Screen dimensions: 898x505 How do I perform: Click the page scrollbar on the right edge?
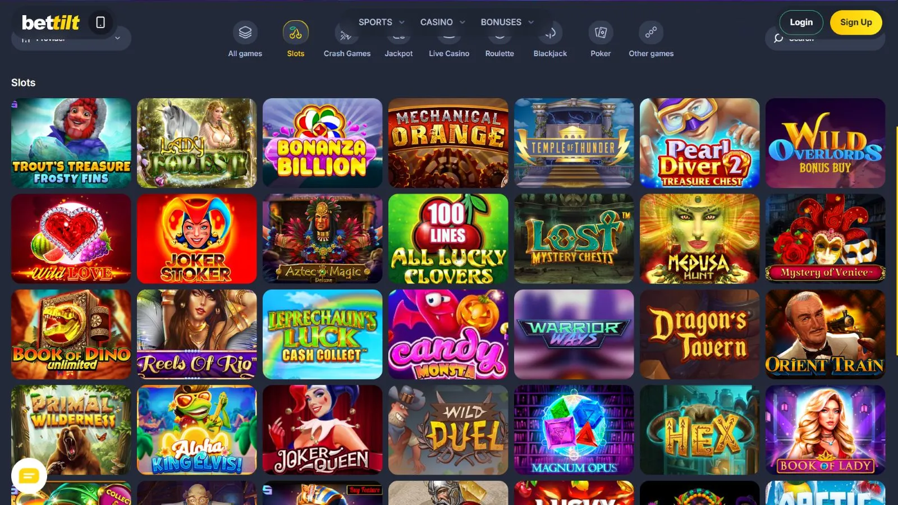point(896,241)
